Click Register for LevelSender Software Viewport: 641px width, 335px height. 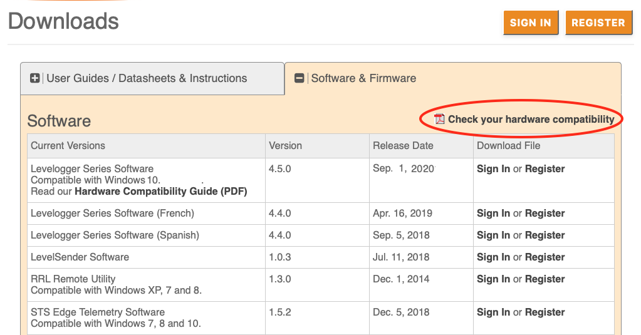click(x=545, y=257)
